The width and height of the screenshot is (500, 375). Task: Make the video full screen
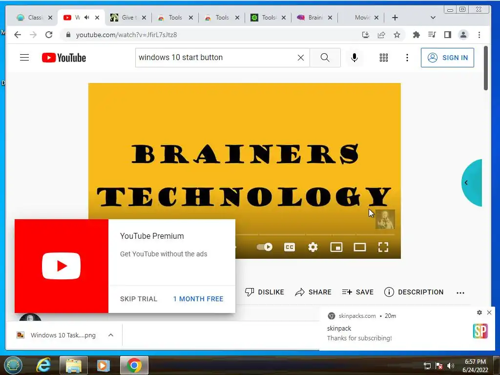(x=383, y=247)
